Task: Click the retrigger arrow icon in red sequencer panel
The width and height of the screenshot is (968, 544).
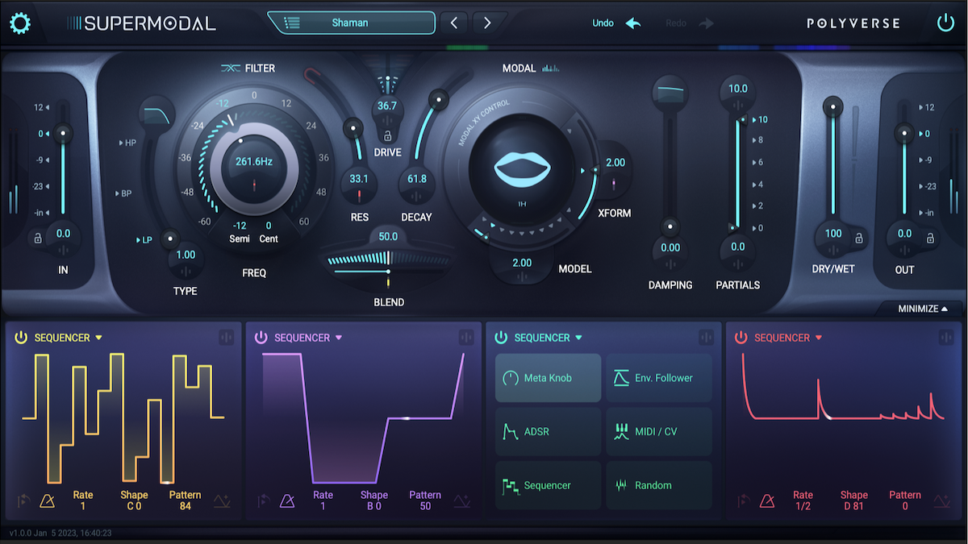Action: 742,500
